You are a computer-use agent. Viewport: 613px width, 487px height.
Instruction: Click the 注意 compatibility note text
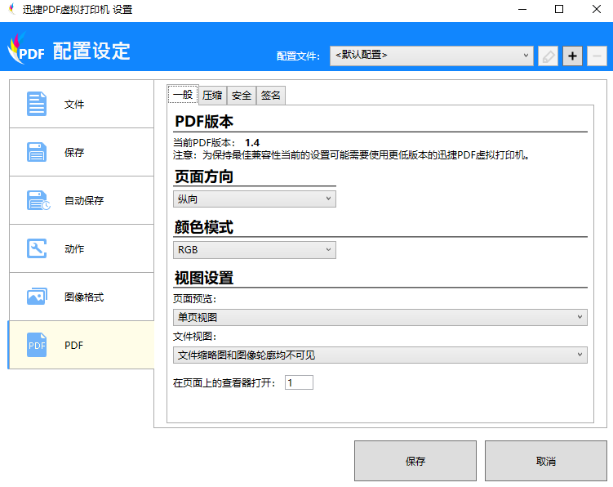(x=351, y=155)
